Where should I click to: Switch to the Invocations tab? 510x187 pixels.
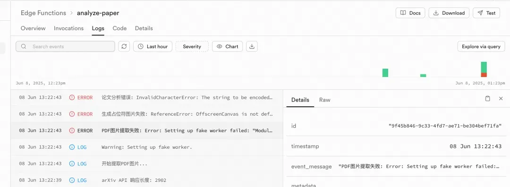click(x=68, y=28)
